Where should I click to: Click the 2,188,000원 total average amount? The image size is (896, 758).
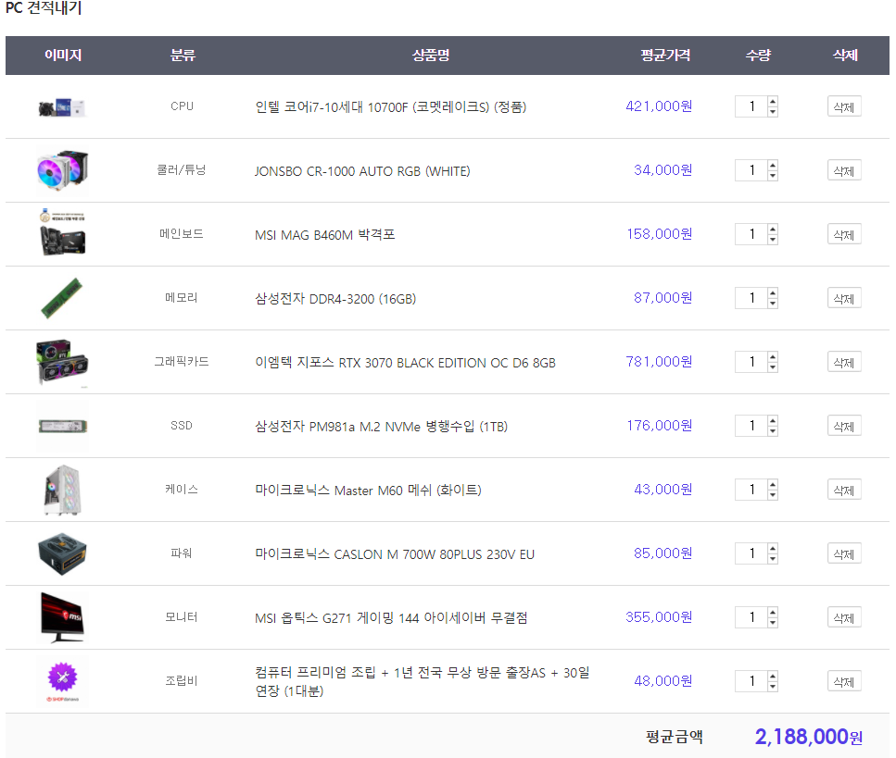809,737
